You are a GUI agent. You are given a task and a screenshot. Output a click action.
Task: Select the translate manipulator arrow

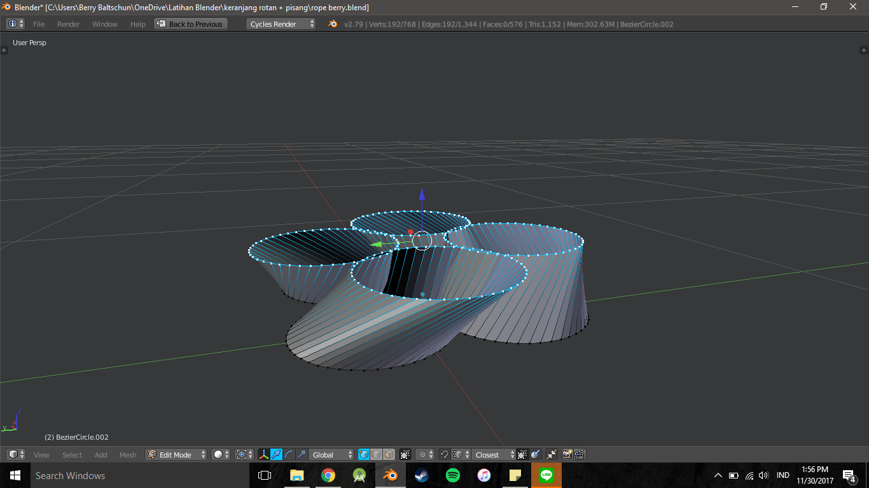(276, 454)
